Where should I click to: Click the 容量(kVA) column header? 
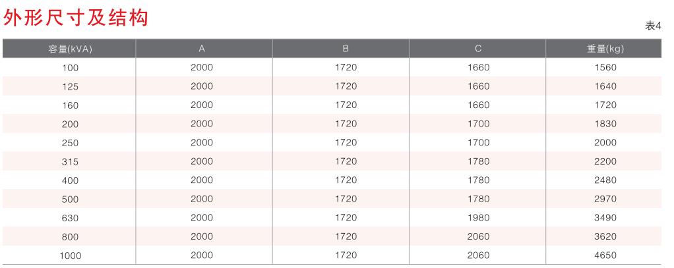click(70, 49)
